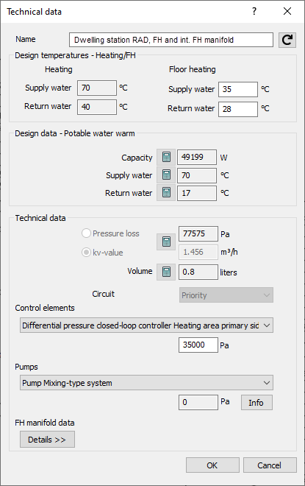Image resolution: width=305 pixels, height=486 pixels.
Task: Select the Pressure loss radio button
Action: (86, 233)
